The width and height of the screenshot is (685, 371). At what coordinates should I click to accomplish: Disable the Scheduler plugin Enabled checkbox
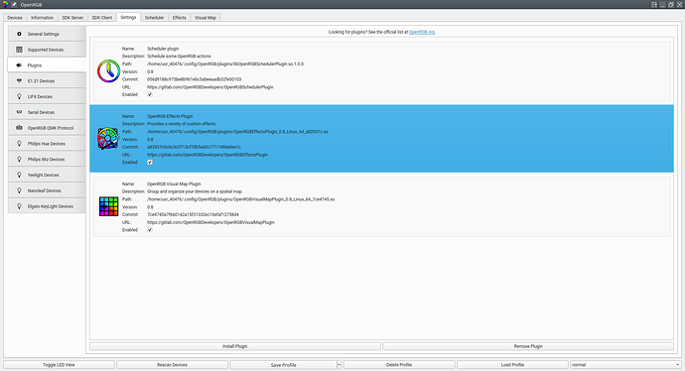pos(150,94)
